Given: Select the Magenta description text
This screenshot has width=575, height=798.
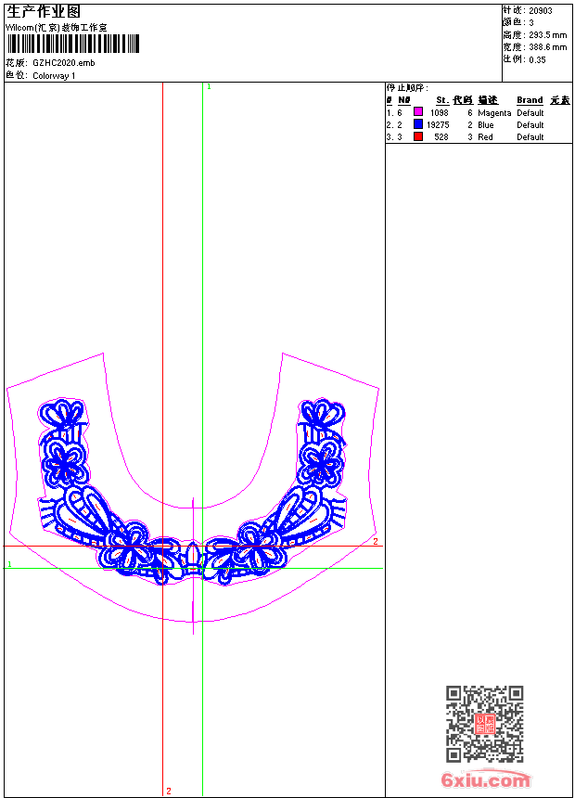Looking at the screenshot, I should [494, 113].
